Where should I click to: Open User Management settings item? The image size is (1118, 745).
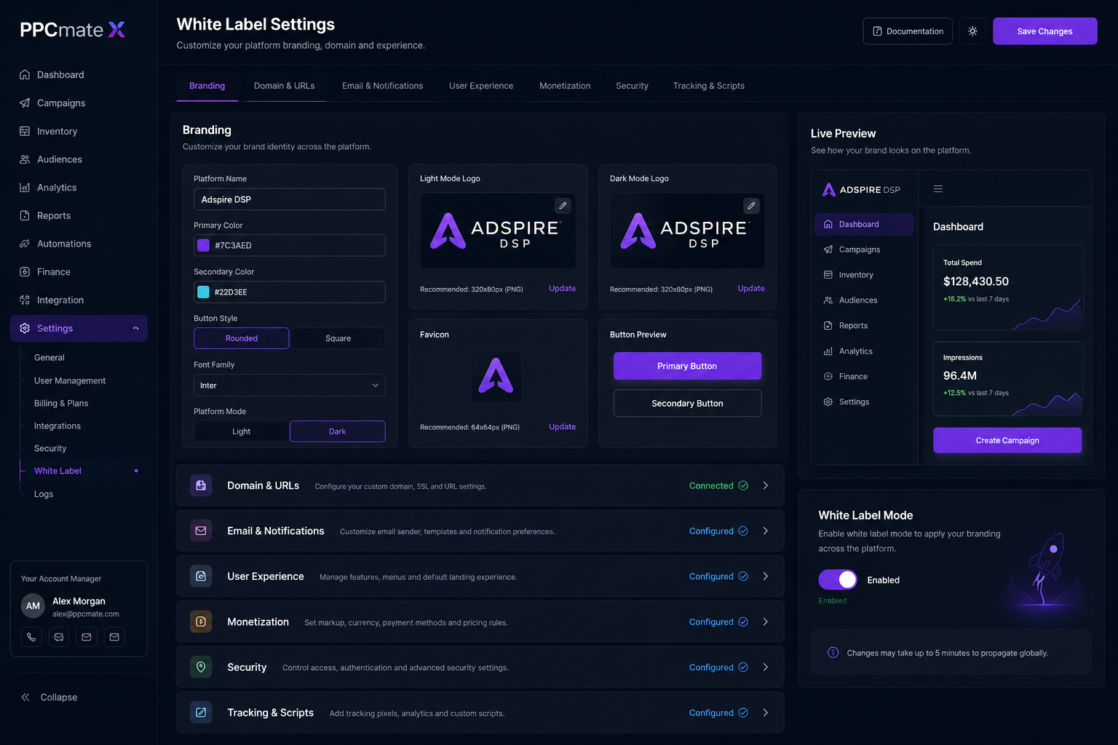pyautogui.click(x=70, y=381)
